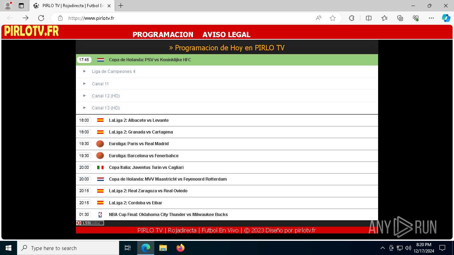Click the 17:45 time badge
This screenshot has height=255, width=454.
[84, 60]
